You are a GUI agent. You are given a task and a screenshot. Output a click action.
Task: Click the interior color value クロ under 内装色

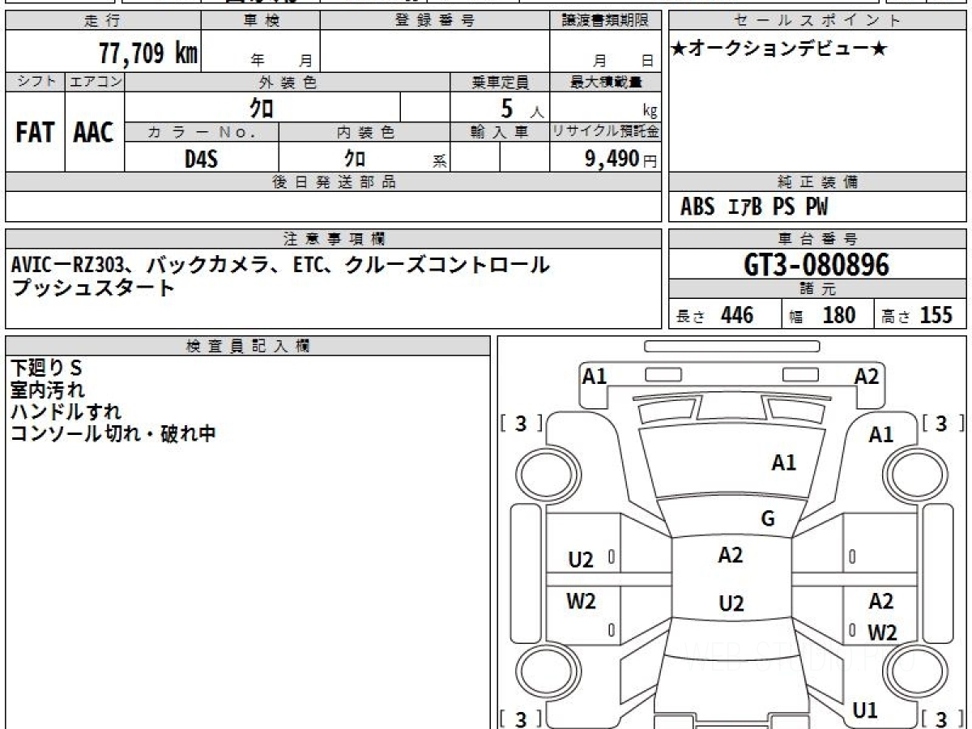(x=355, y=157)
